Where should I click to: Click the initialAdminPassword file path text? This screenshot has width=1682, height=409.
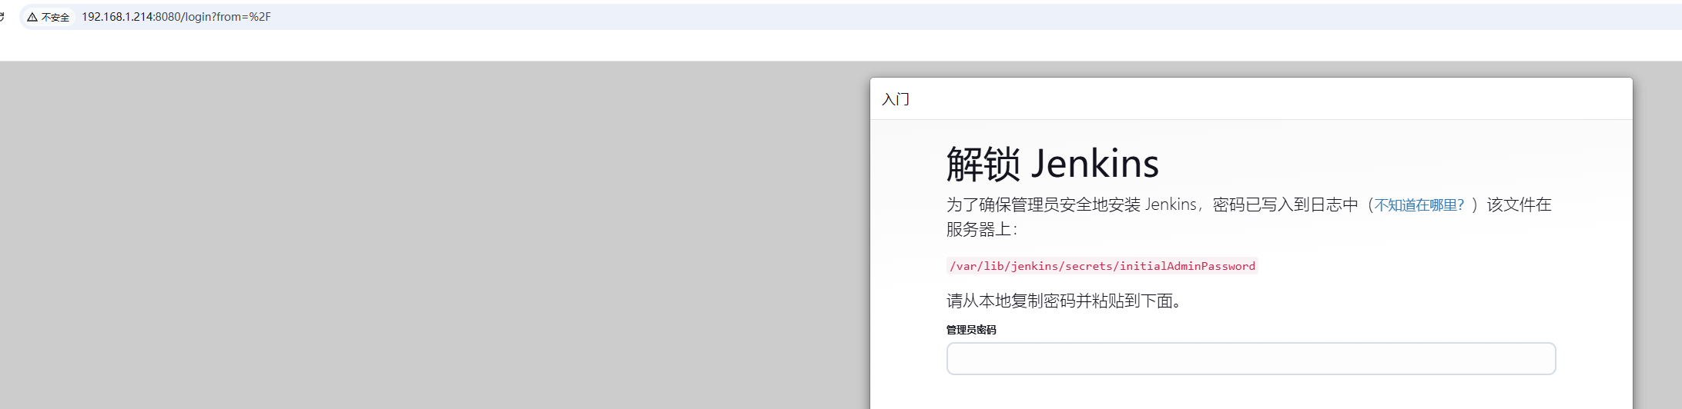(x=1101, y=266)
